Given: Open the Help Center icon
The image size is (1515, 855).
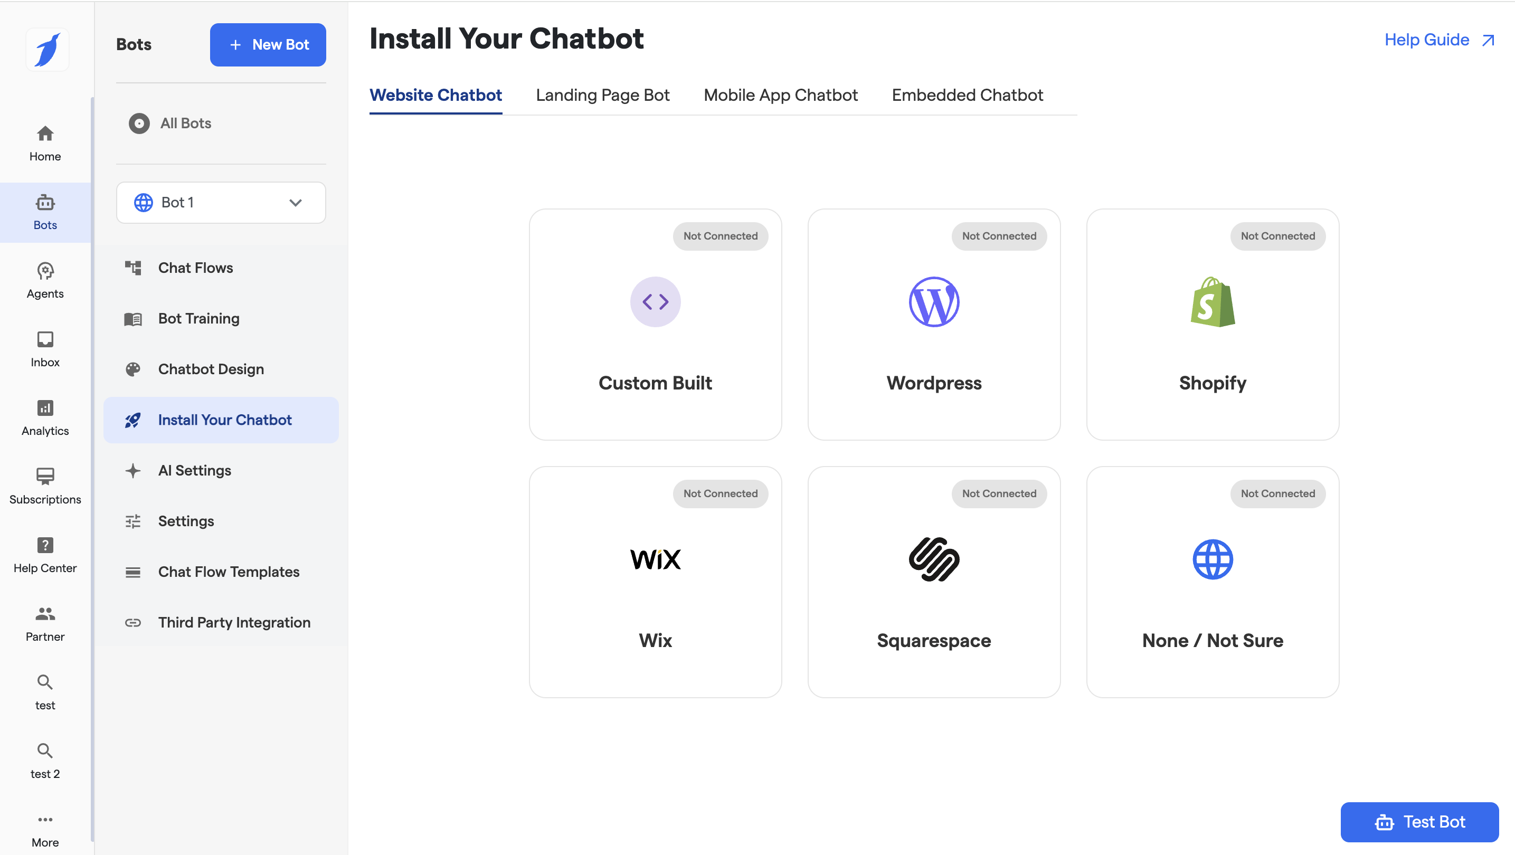Looking at the screenshot, I should point(45,555).
